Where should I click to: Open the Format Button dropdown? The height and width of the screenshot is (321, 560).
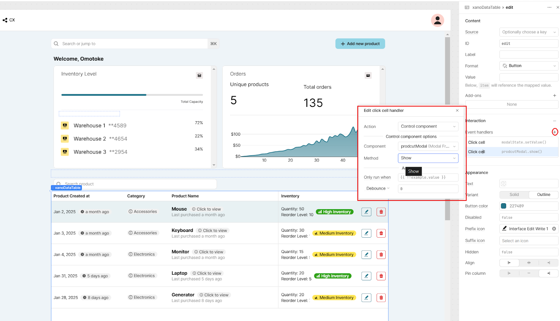[529, 66]
